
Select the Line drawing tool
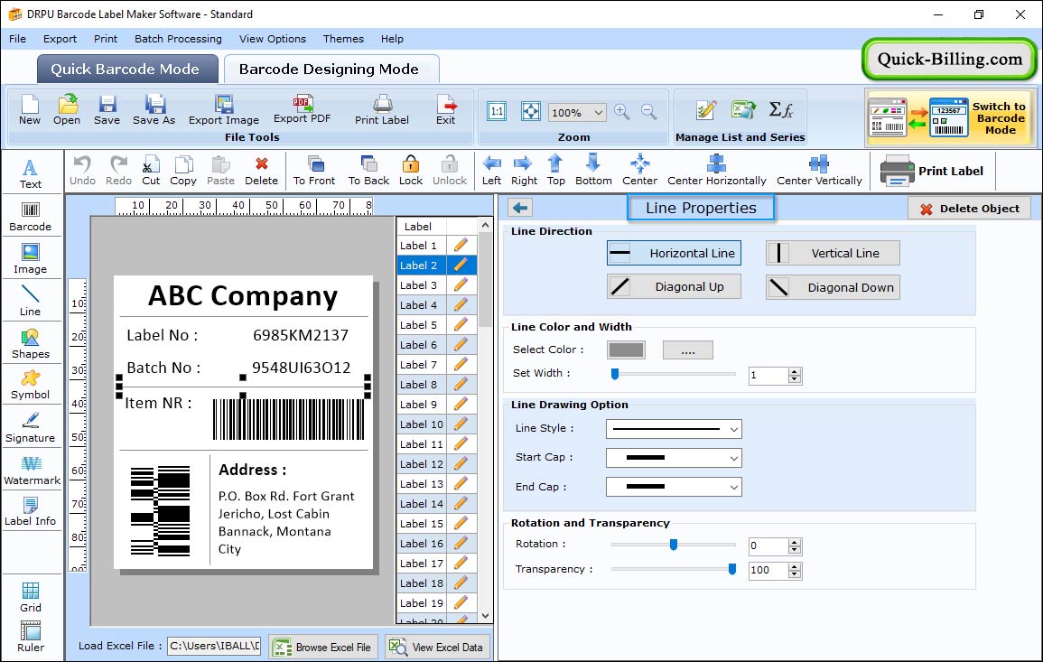tap(30, 301)
